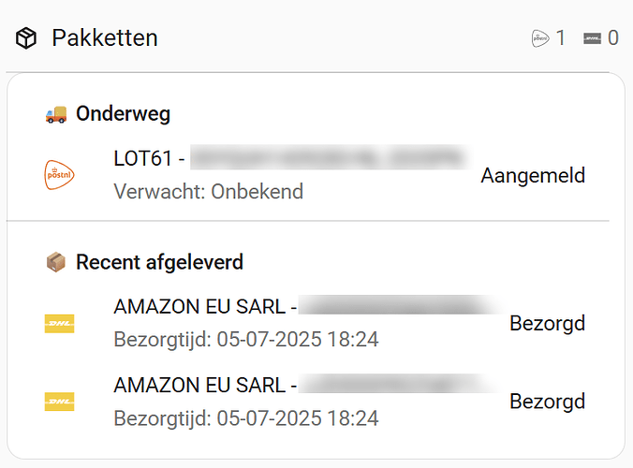
Task: Open the Pakketten card title
Action: coord(104,38)
